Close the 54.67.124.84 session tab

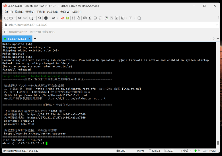coord(29,39)
